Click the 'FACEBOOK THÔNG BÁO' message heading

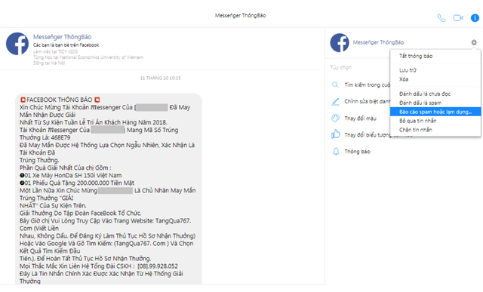click(x=59, y=100)
